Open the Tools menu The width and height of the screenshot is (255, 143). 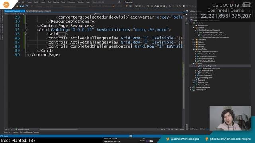tap(63, 2)
